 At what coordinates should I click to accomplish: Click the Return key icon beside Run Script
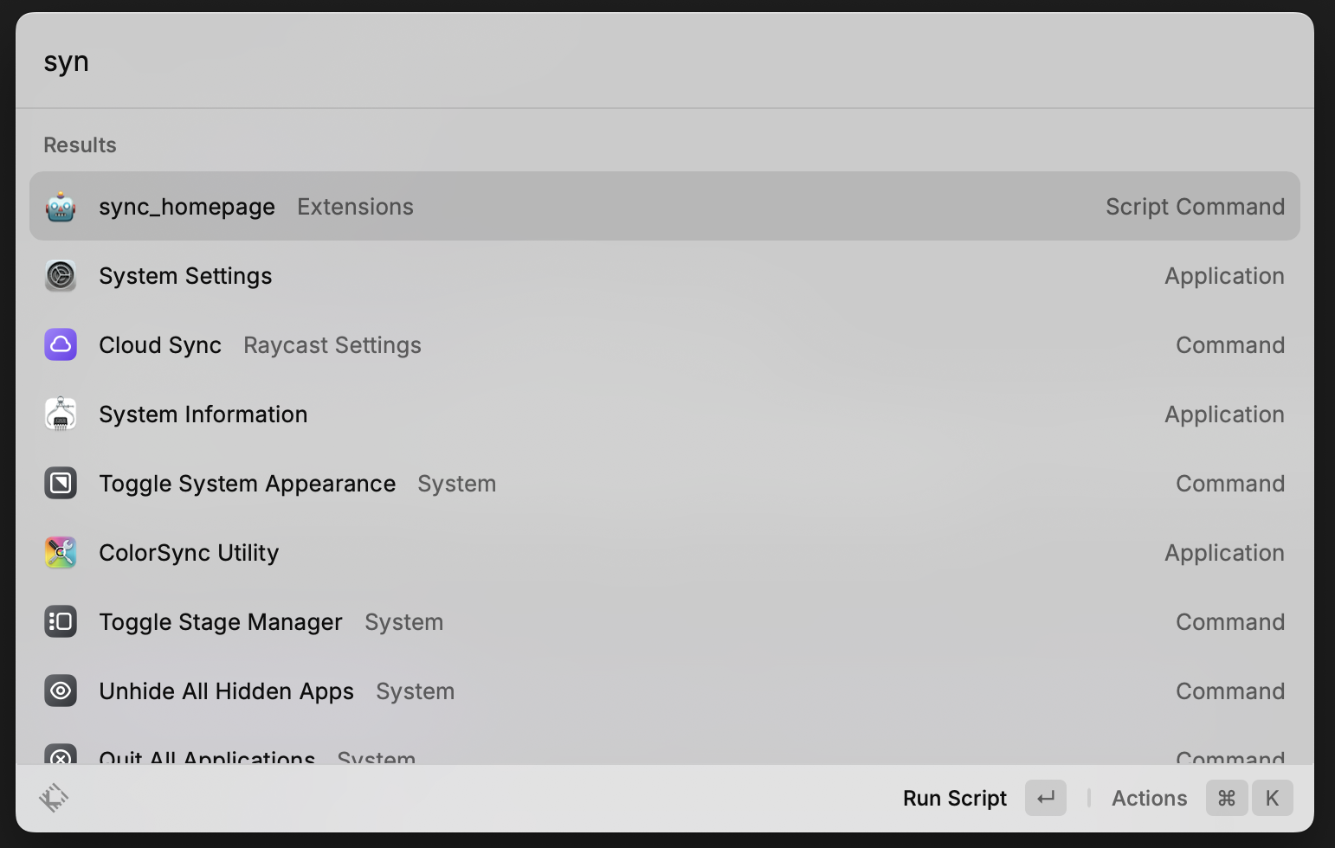coord(1046,798)
